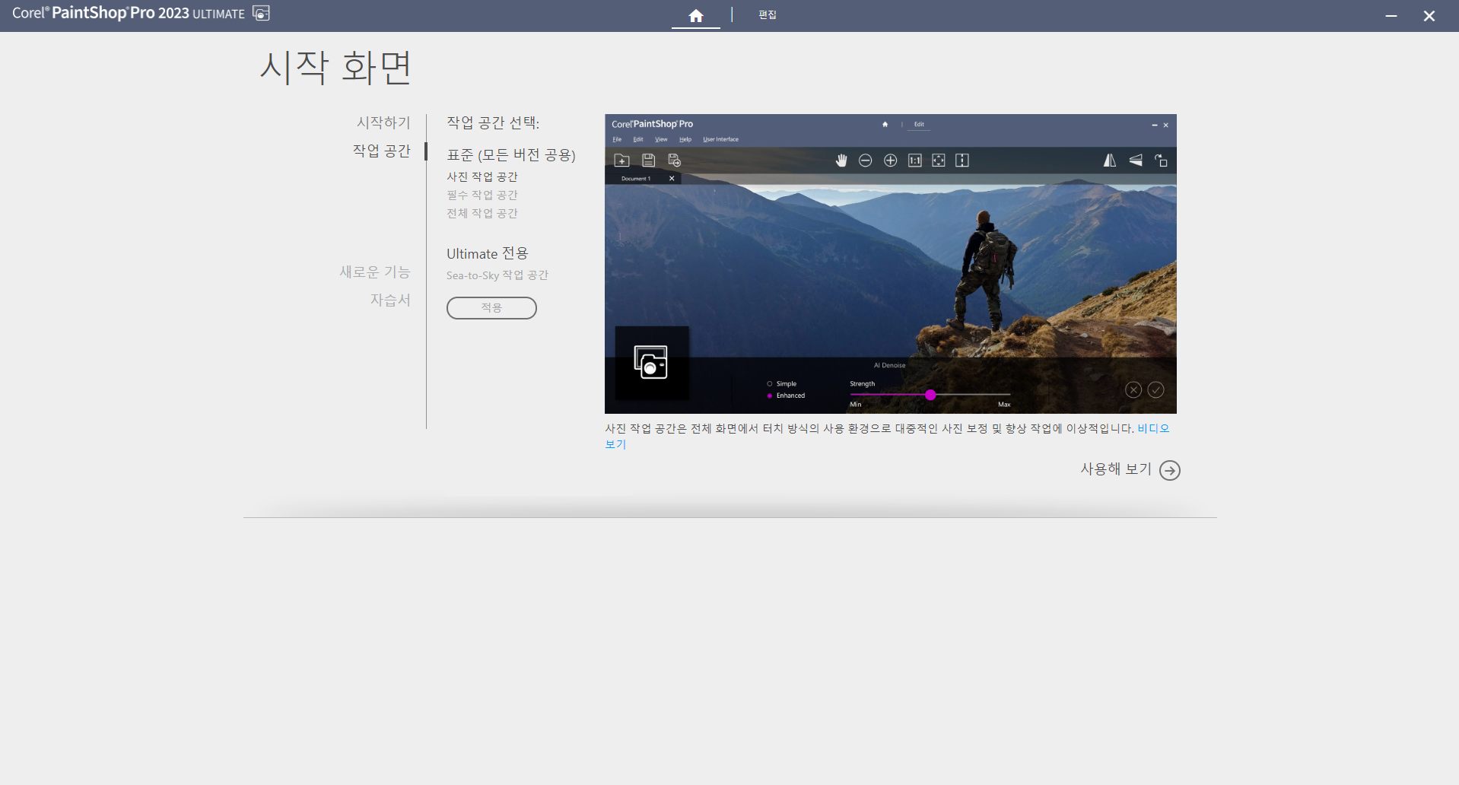Open the 자습서 section
The width and height of the screenshot is (1459, 785).
[x=390, y=300]
